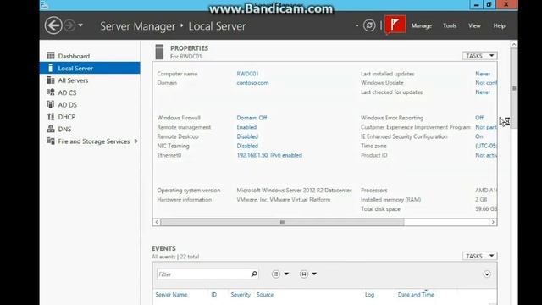Open Properties TASKS dropdown
Image resolution: width=542 pixels, height=305 pixels.
pos(480,56)
